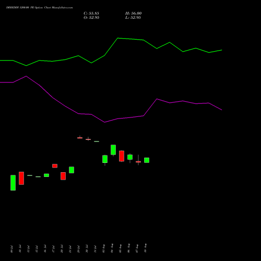
Task: Select the leftmost tall green candlestick
Action: (x=13, y=183)
